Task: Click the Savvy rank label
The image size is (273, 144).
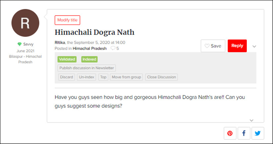Action: (28, 44)
